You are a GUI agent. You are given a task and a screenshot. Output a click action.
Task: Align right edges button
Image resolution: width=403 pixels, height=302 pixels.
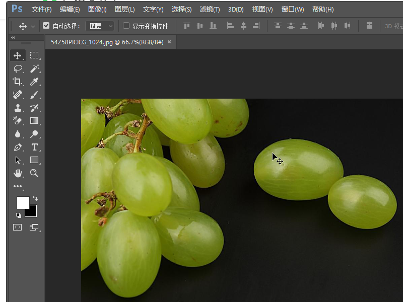click(x=256, y=26)
